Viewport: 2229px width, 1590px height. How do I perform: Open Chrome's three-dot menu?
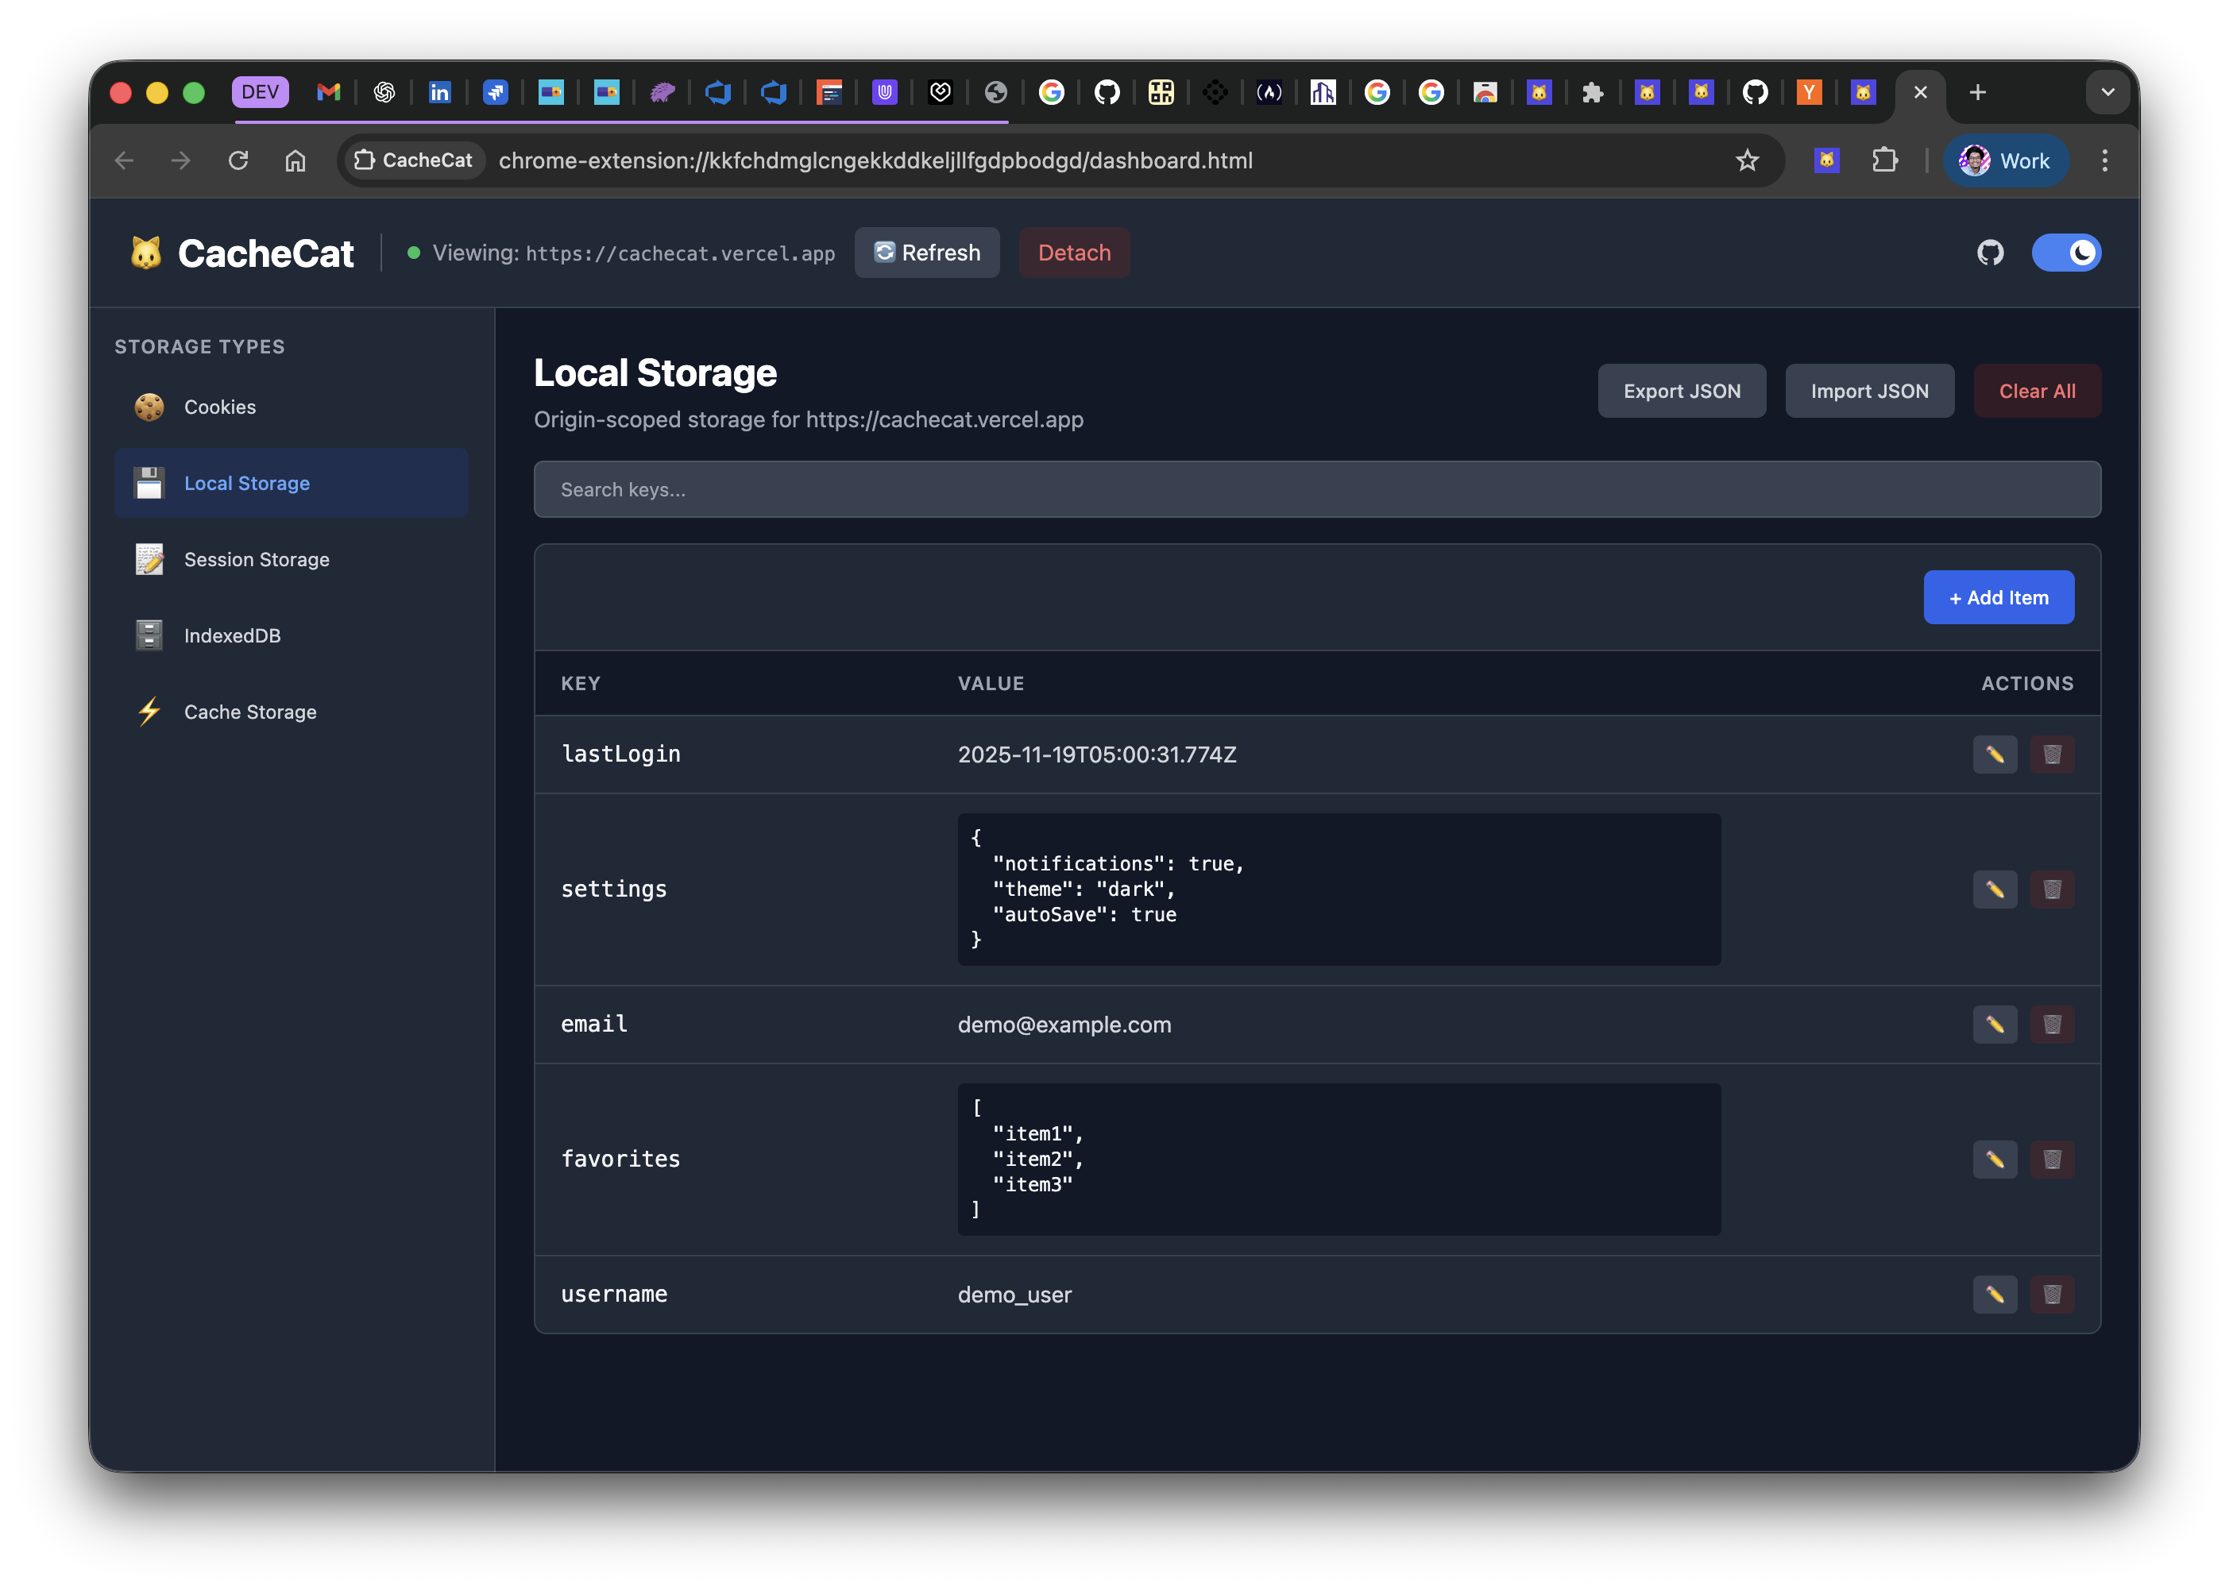[x=2103, y=160]
